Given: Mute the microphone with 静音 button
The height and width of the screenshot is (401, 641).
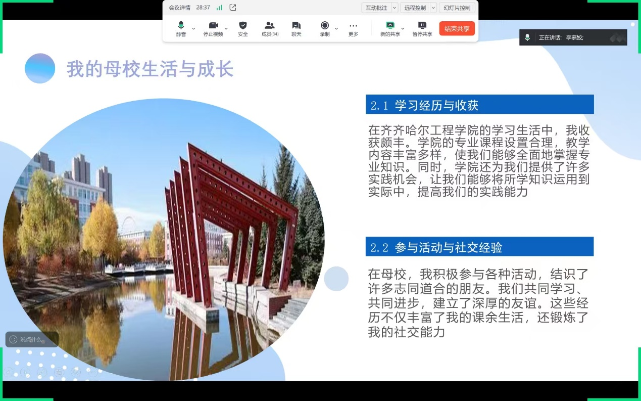Looking at the screenshot, I should [181, 29].
